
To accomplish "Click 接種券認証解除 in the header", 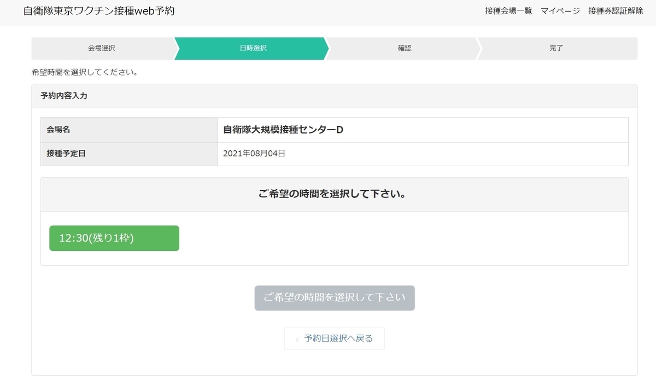I will tap(616, 11).
